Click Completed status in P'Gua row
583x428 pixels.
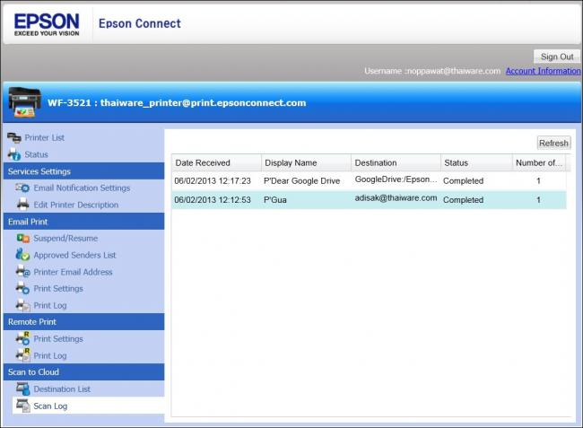click(464, 200)
